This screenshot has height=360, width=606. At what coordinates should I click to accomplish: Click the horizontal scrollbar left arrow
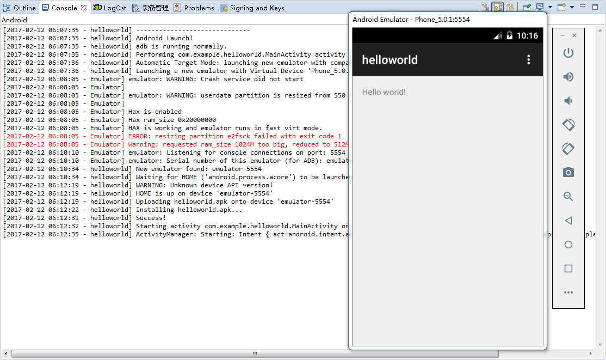(6, 354)
